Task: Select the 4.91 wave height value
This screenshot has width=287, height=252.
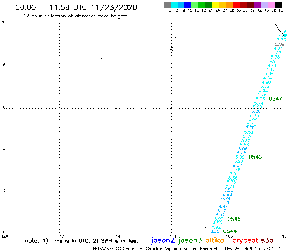Action: pyautogui.click(x=274, y=62)
